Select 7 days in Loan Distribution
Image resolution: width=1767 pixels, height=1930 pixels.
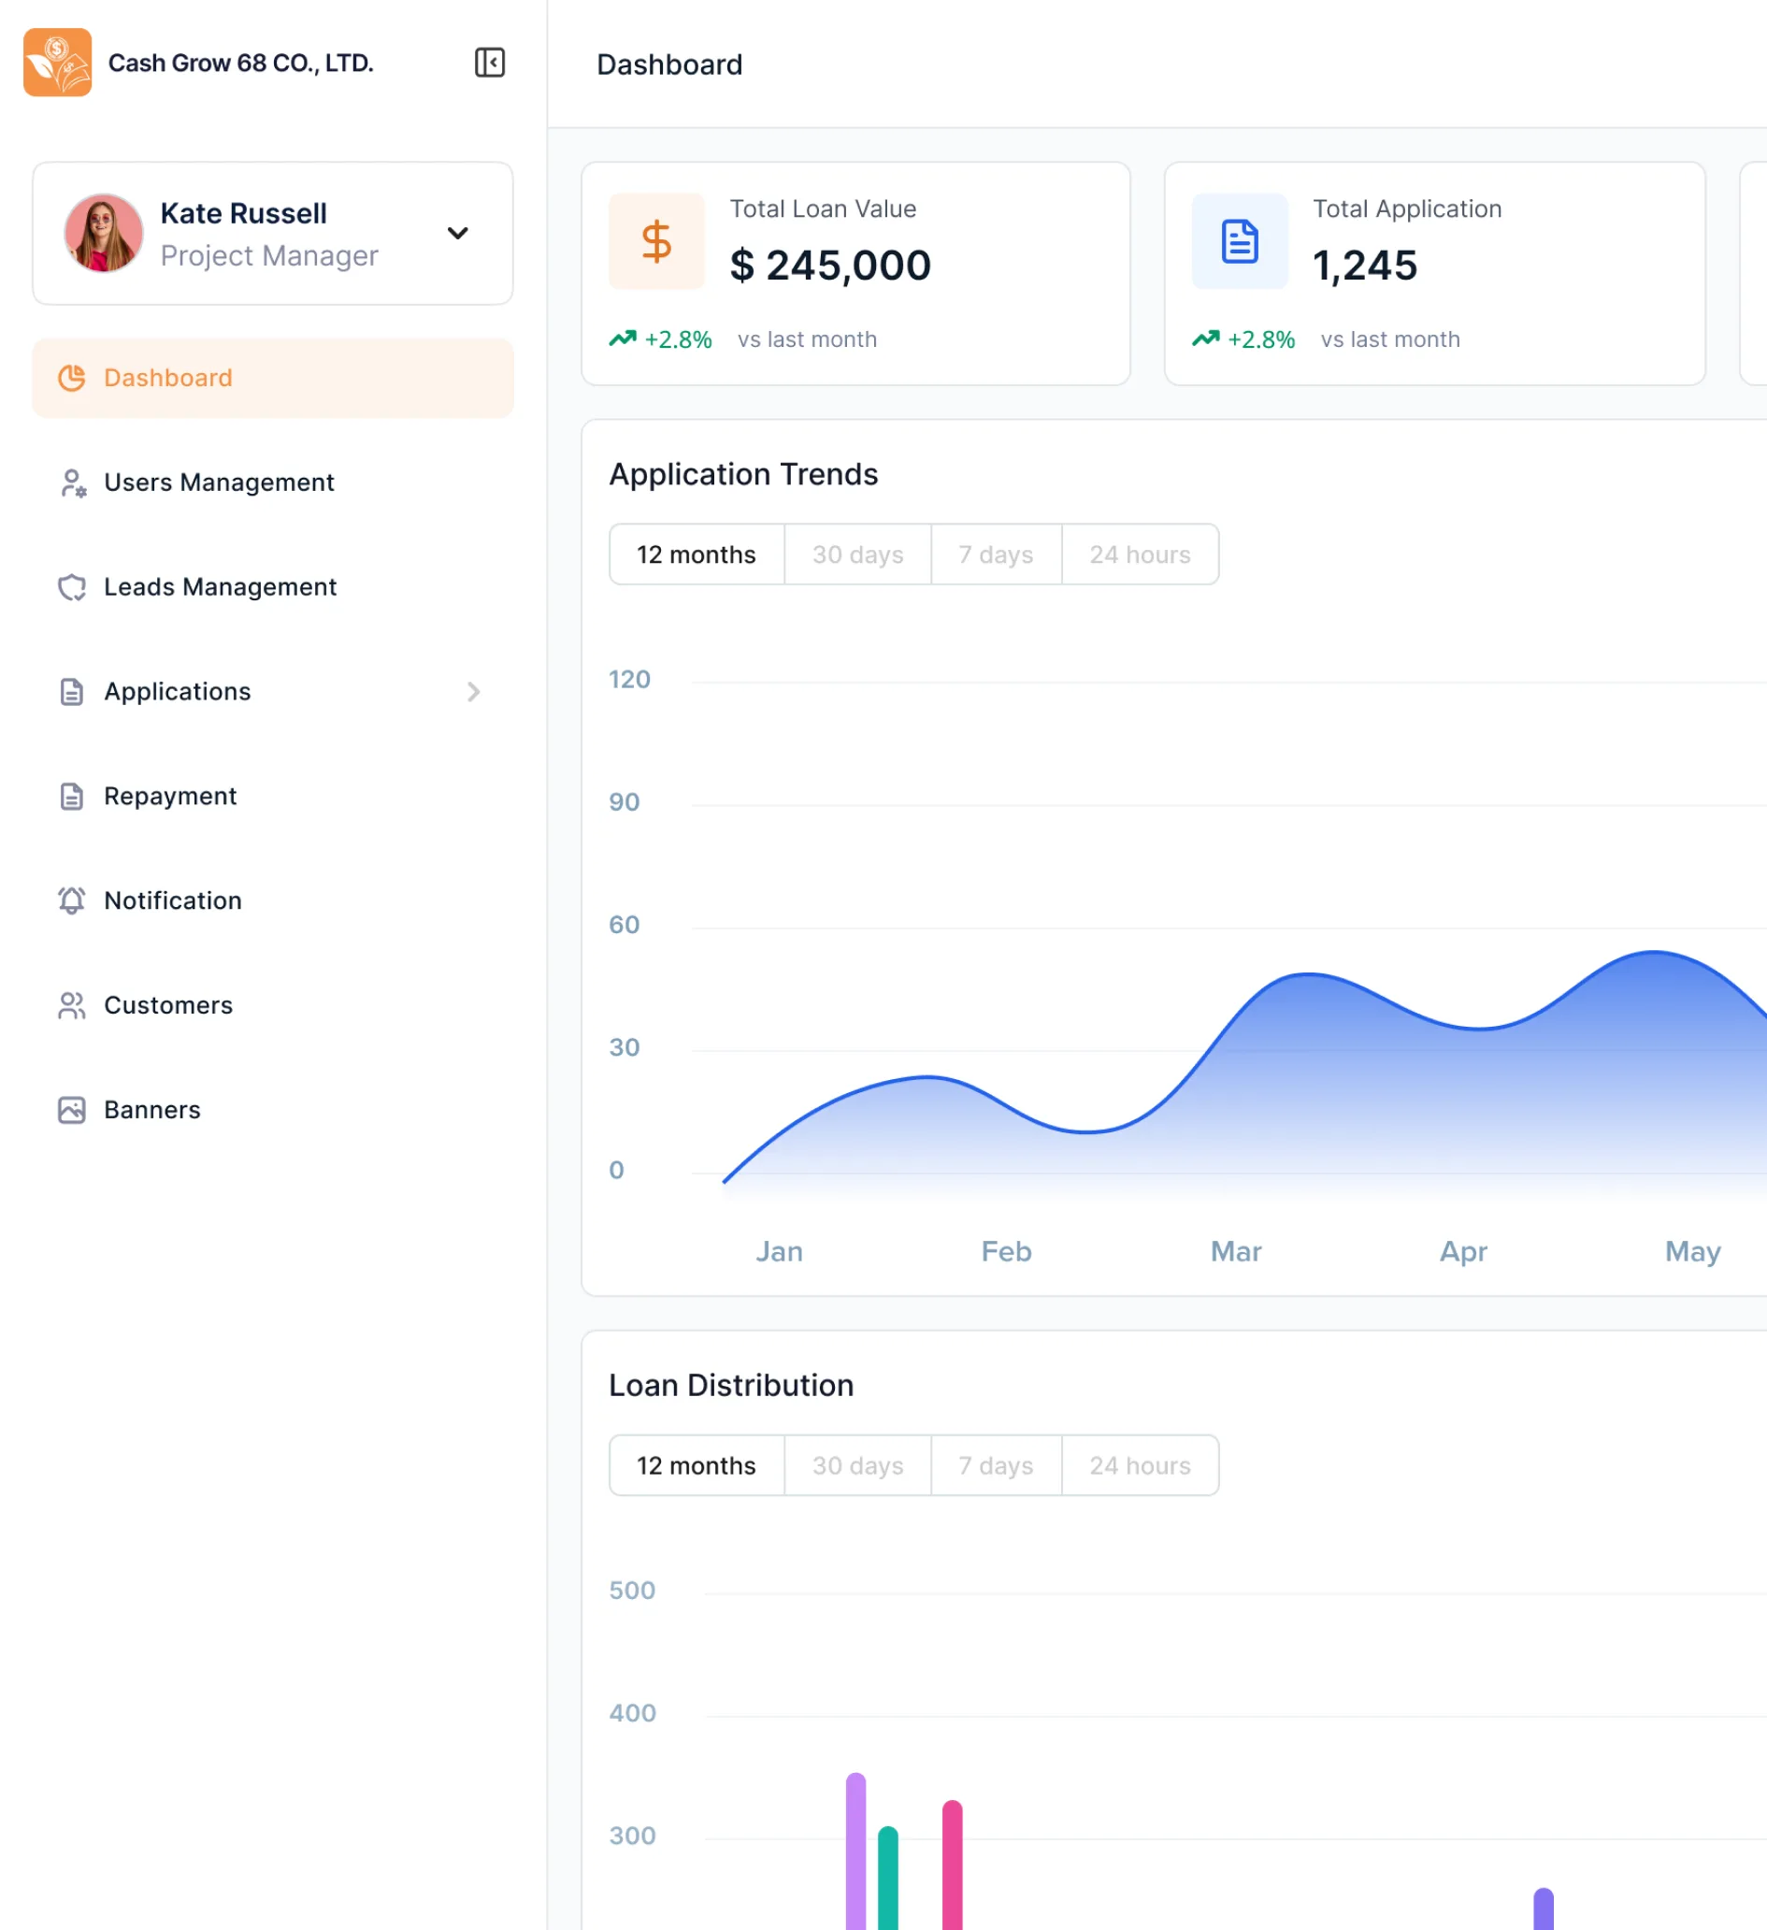pos(996,1464)
